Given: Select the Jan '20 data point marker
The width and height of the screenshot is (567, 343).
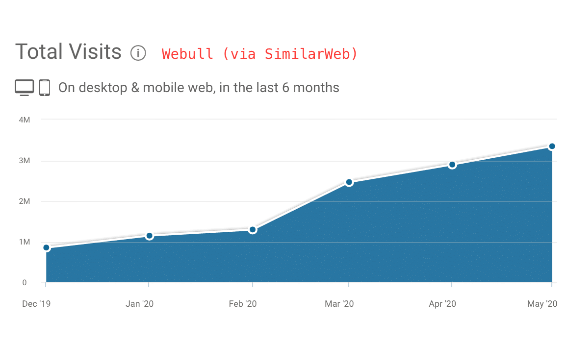Looking at the screenshot, I should click(x=150, y=236).
